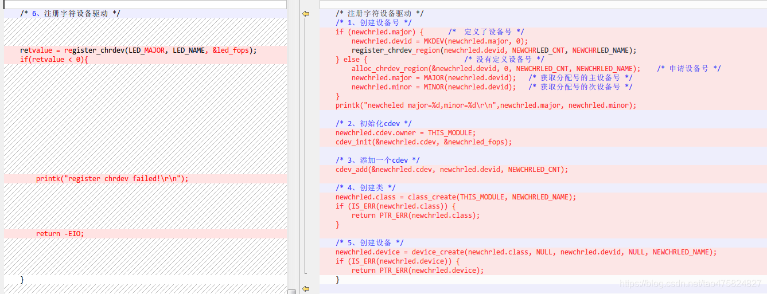Click comment '/* 5、创建设备 */'

point(369,243)
